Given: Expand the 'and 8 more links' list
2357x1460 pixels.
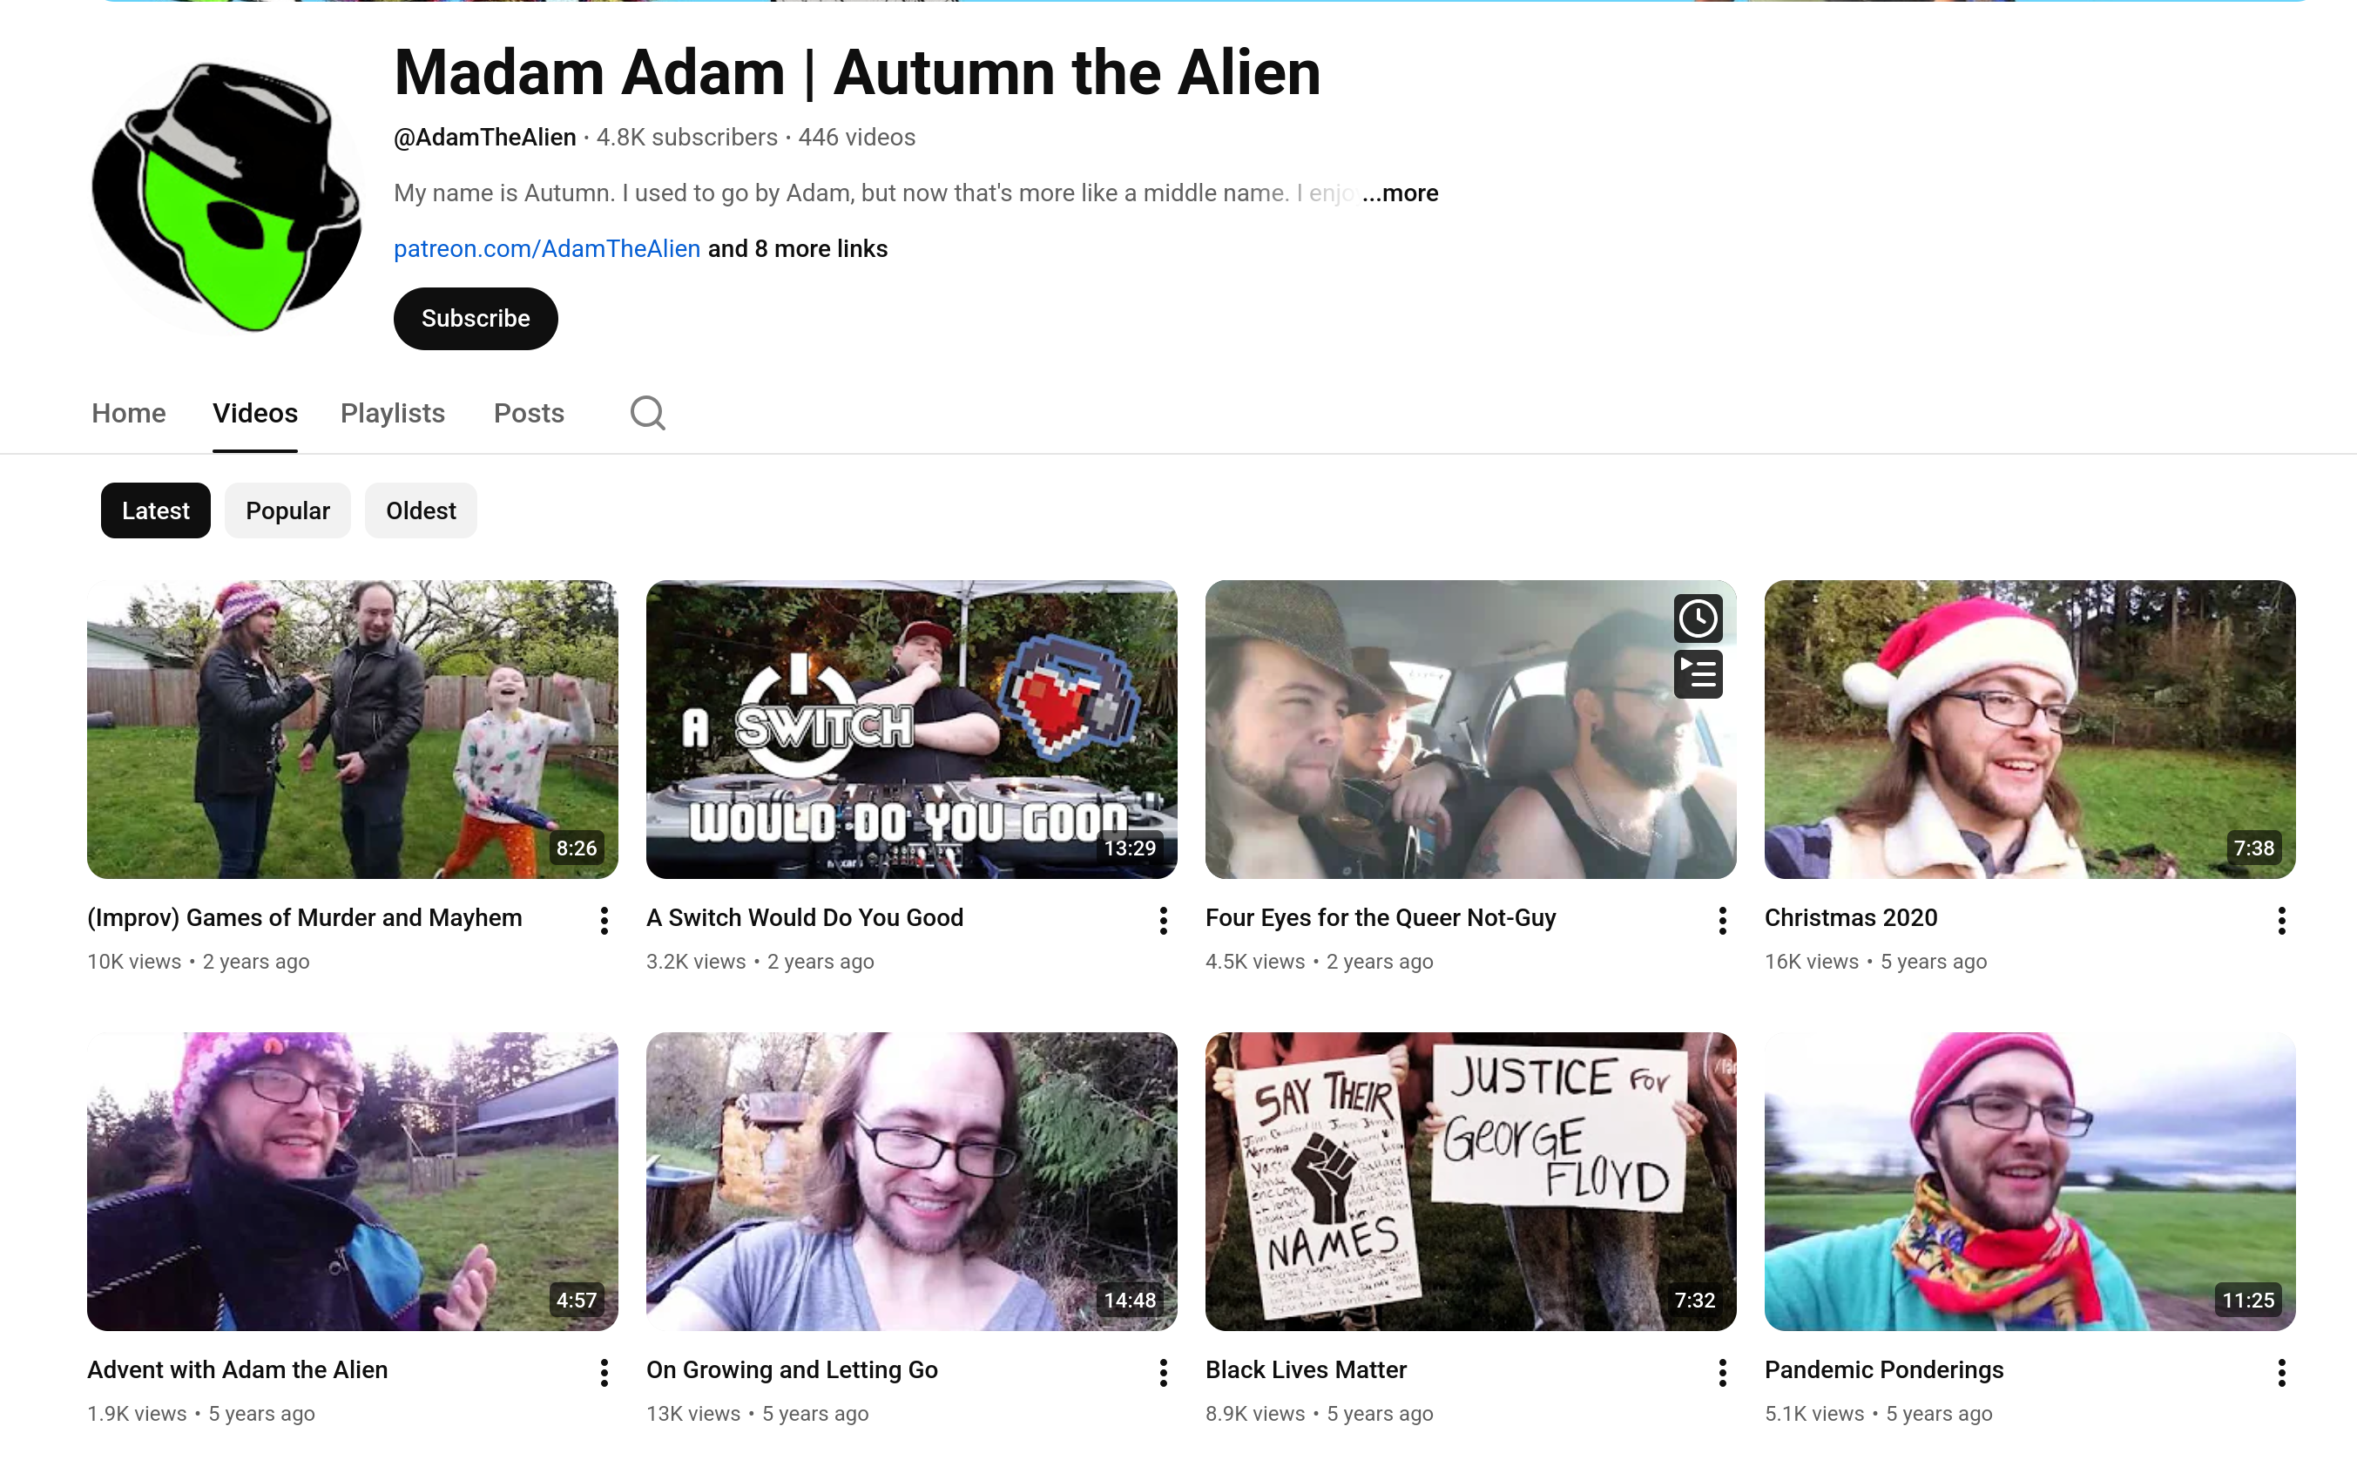Looking at the screenshot, I should tap(797, 249).
